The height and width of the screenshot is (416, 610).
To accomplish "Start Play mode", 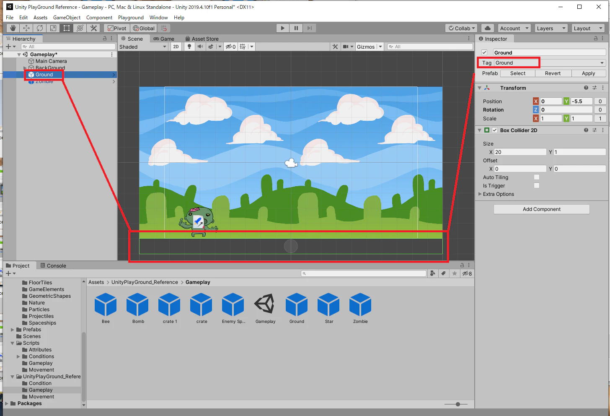I will pyautogui.click(x=283, y=28).
